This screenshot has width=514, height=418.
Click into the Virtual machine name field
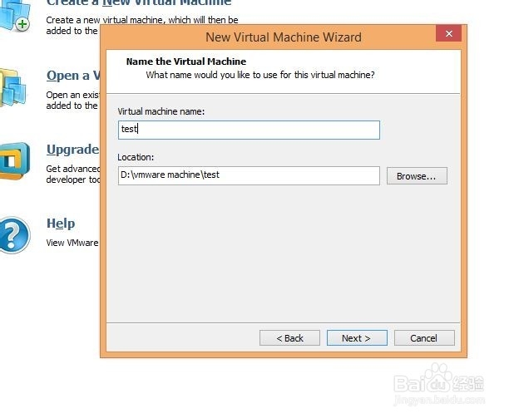[x=249, y=130]
